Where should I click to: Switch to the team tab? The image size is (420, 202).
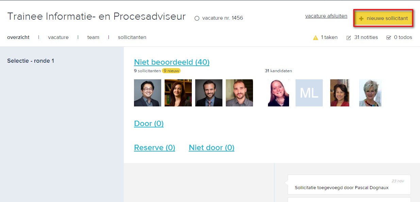(93, 37)
